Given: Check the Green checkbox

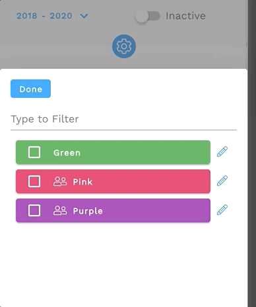Looking at the screenshot, I should coord(34,152).
